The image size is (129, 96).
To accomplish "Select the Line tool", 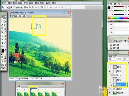I will tap(2, 39).
